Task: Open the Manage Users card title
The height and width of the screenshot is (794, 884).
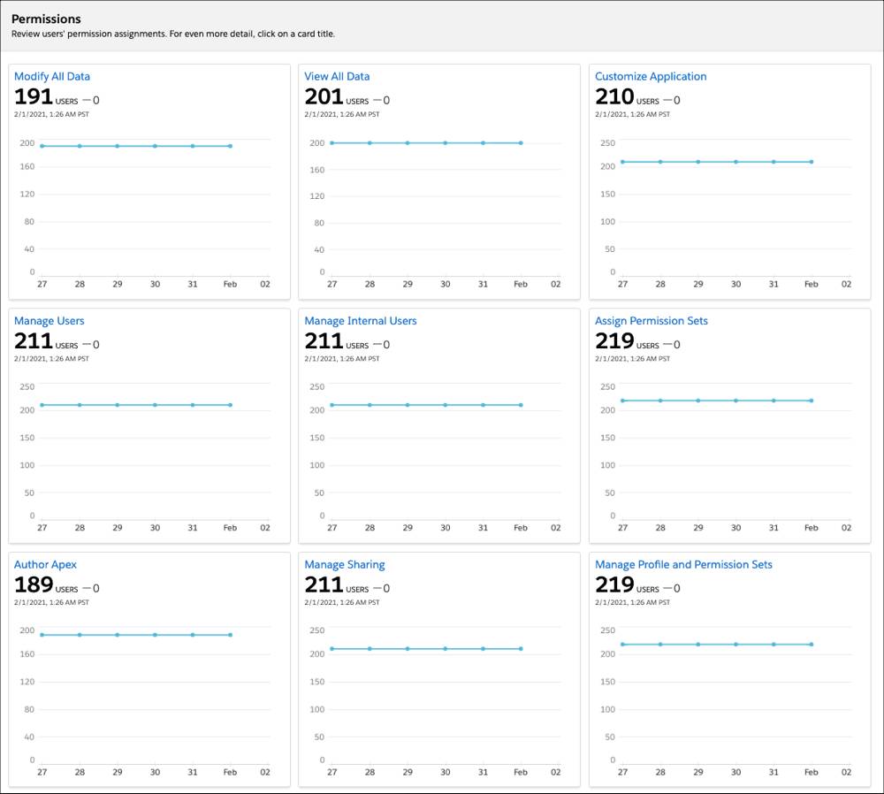Action: click(49, 320)
